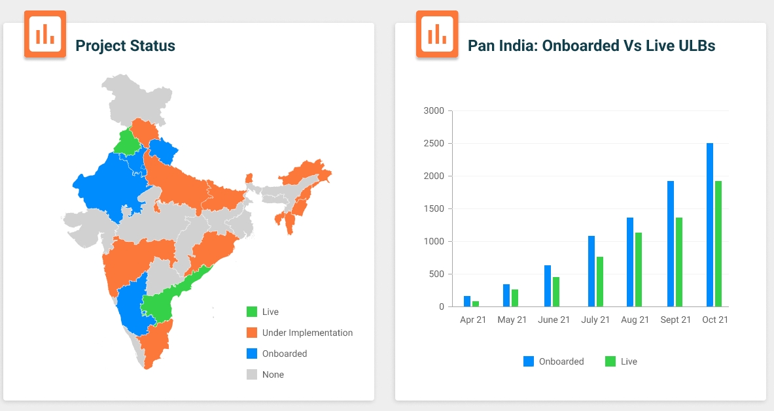
Task: Click the green Live swatch in the map legend
Action: click(x=252, y=312)
